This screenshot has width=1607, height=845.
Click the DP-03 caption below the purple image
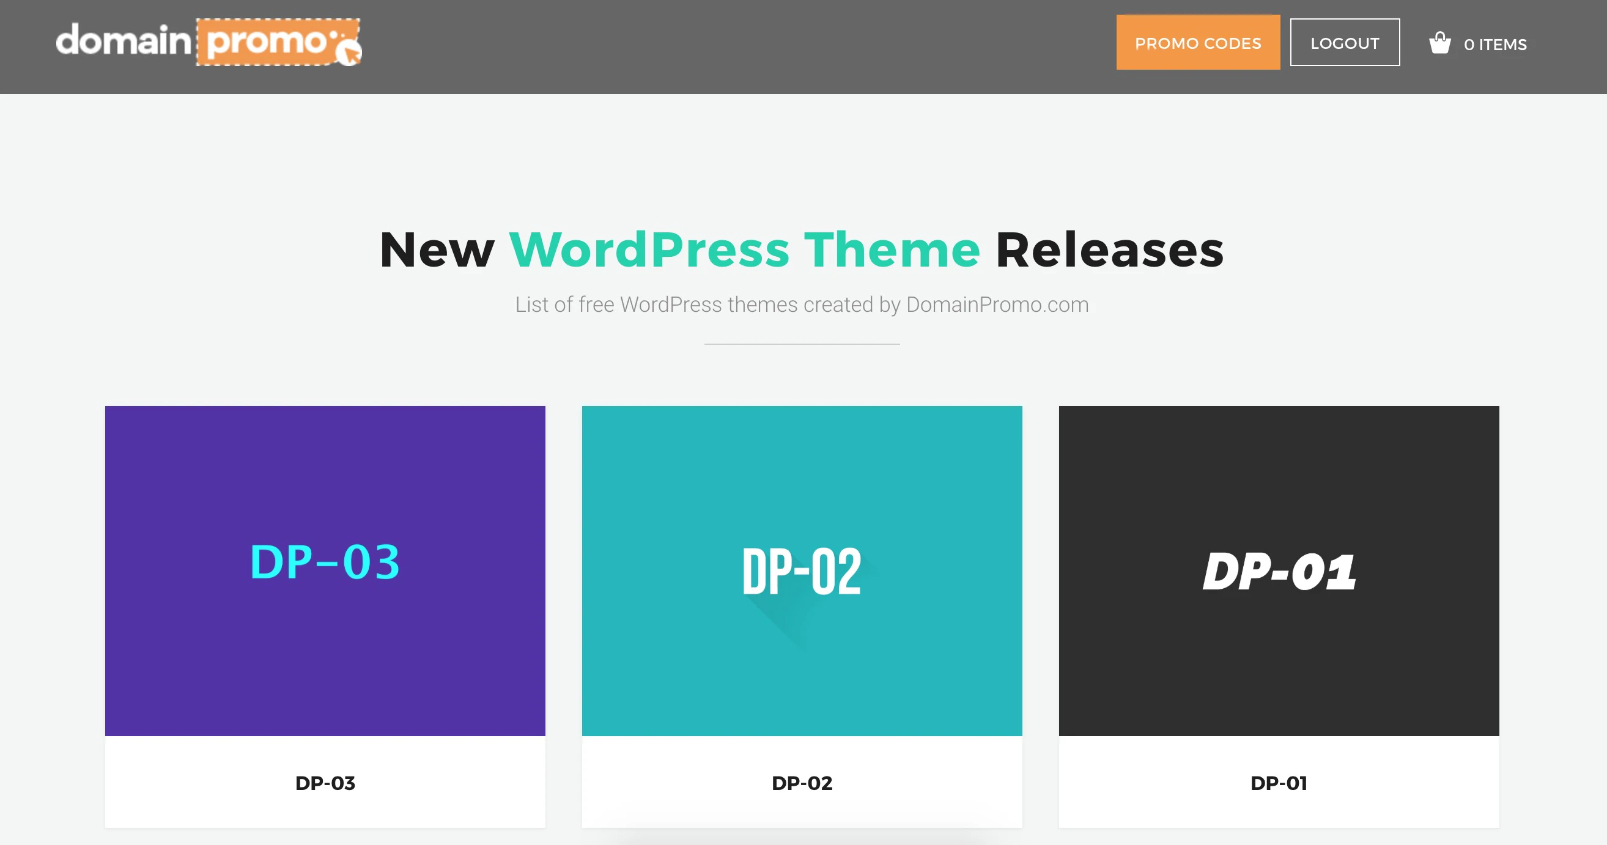click(x=324, y=783)
